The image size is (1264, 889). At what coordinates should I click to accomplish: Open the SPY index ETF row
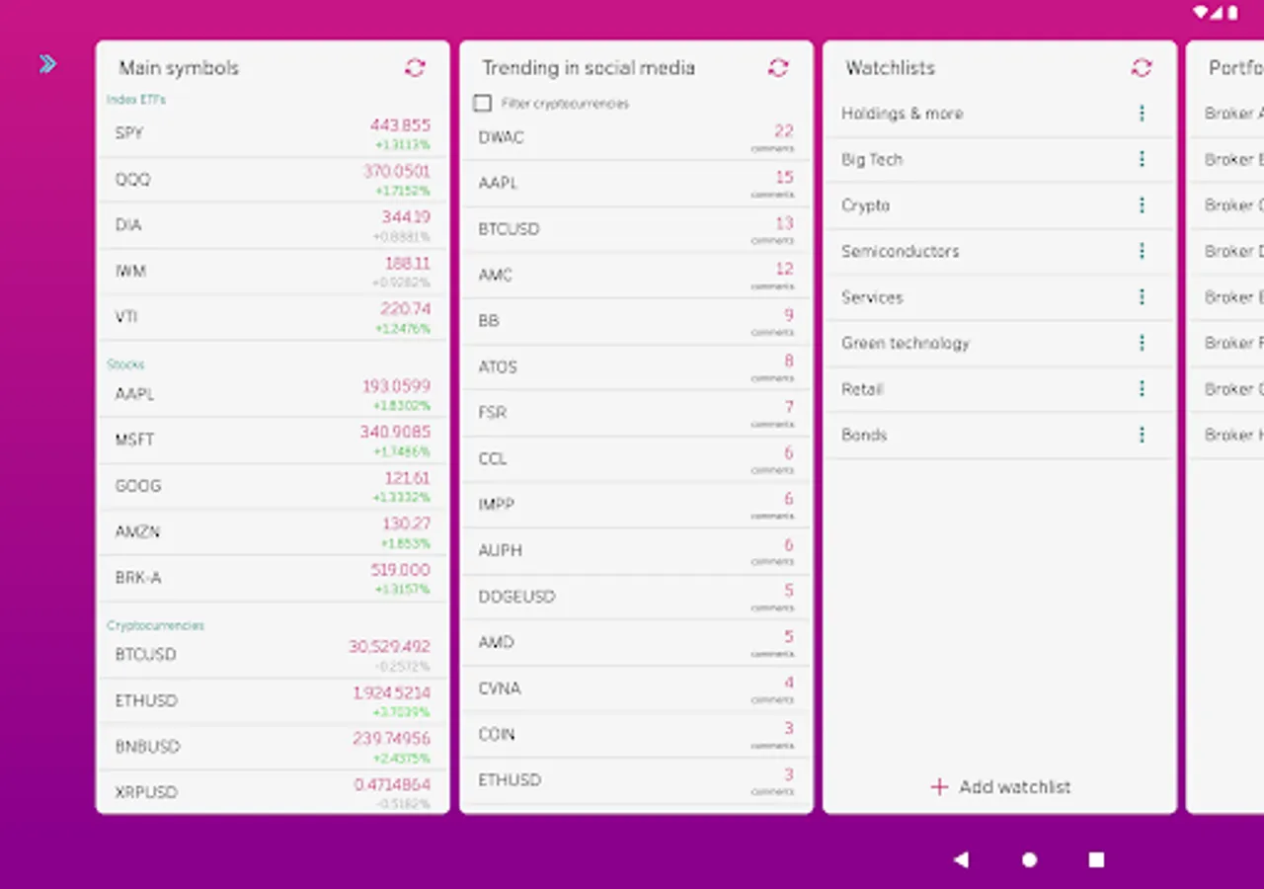tap(273, 133)
